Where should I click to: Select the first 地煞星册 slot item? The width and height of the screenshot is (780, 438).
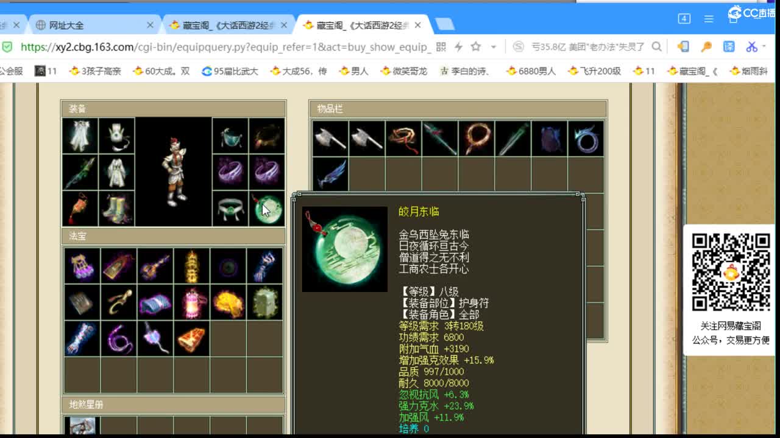[82, 426]
